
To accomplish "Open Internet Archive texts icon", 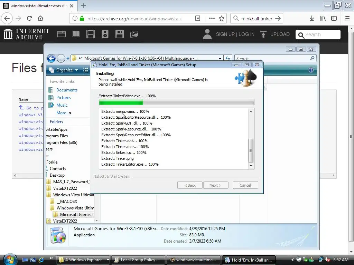I will (76, 34).
